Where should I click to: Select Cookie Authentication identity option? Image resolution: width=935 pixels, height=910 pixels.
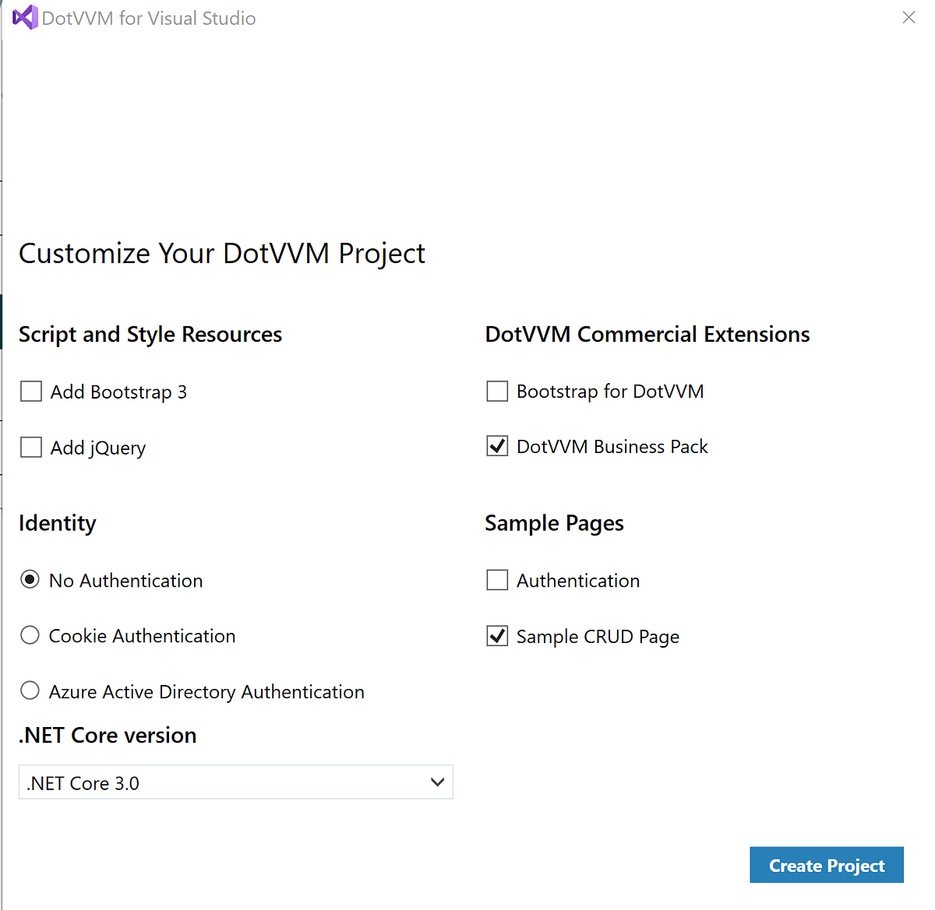(29, 634)
